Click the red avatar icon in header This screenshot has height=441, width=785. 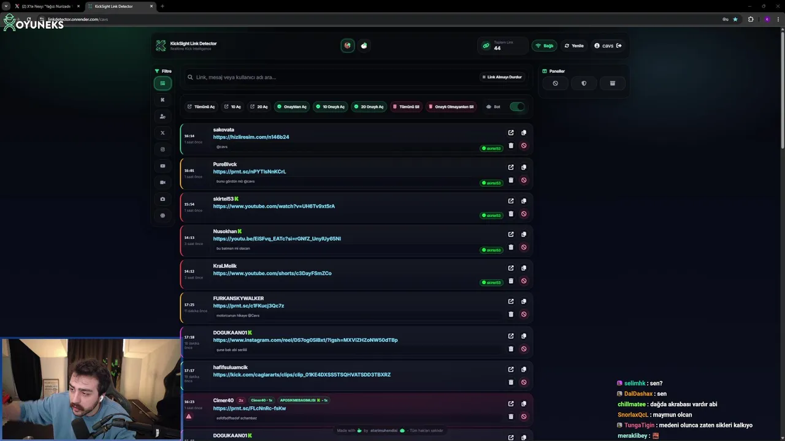(x=348, y=45)
